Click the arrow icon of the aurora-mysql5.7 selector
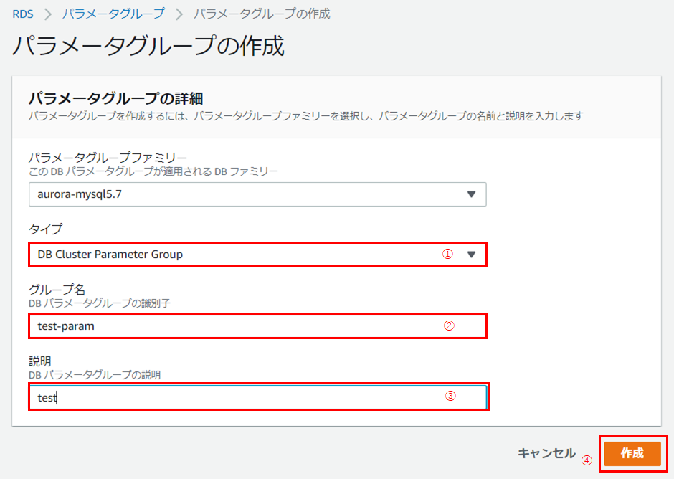674x479 pixels. pyautogui.click(x=471, y=194)
